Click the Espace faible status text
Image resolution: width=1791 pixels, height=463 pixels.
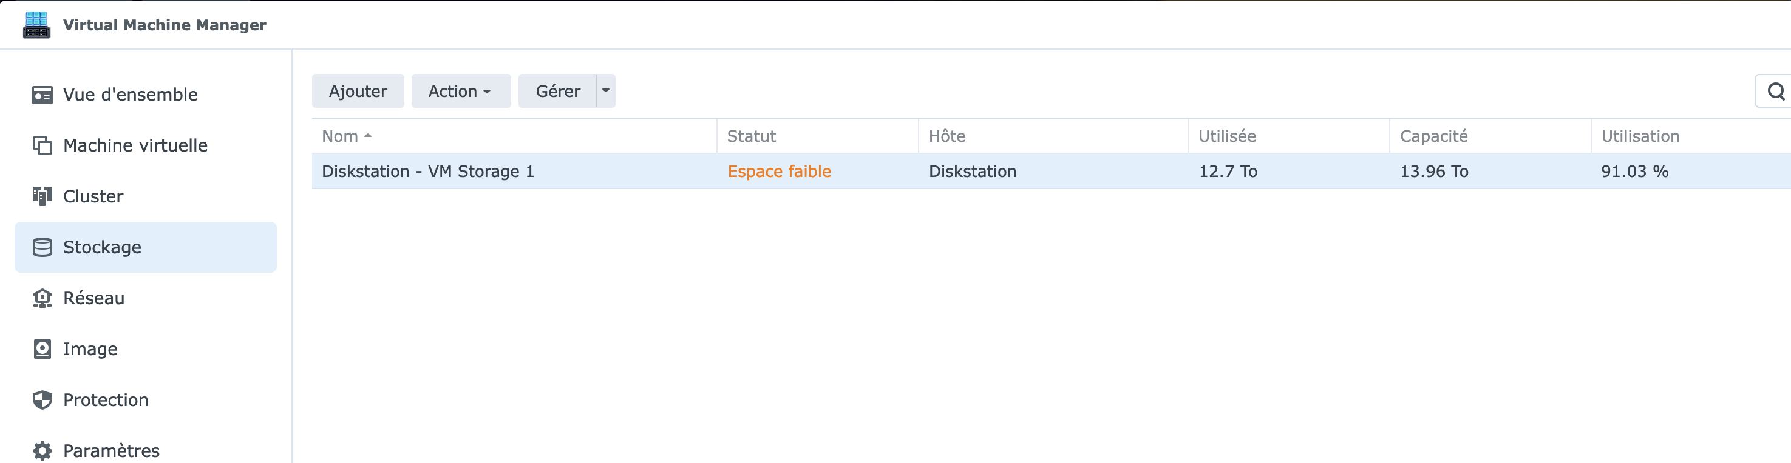click(780, 172)
